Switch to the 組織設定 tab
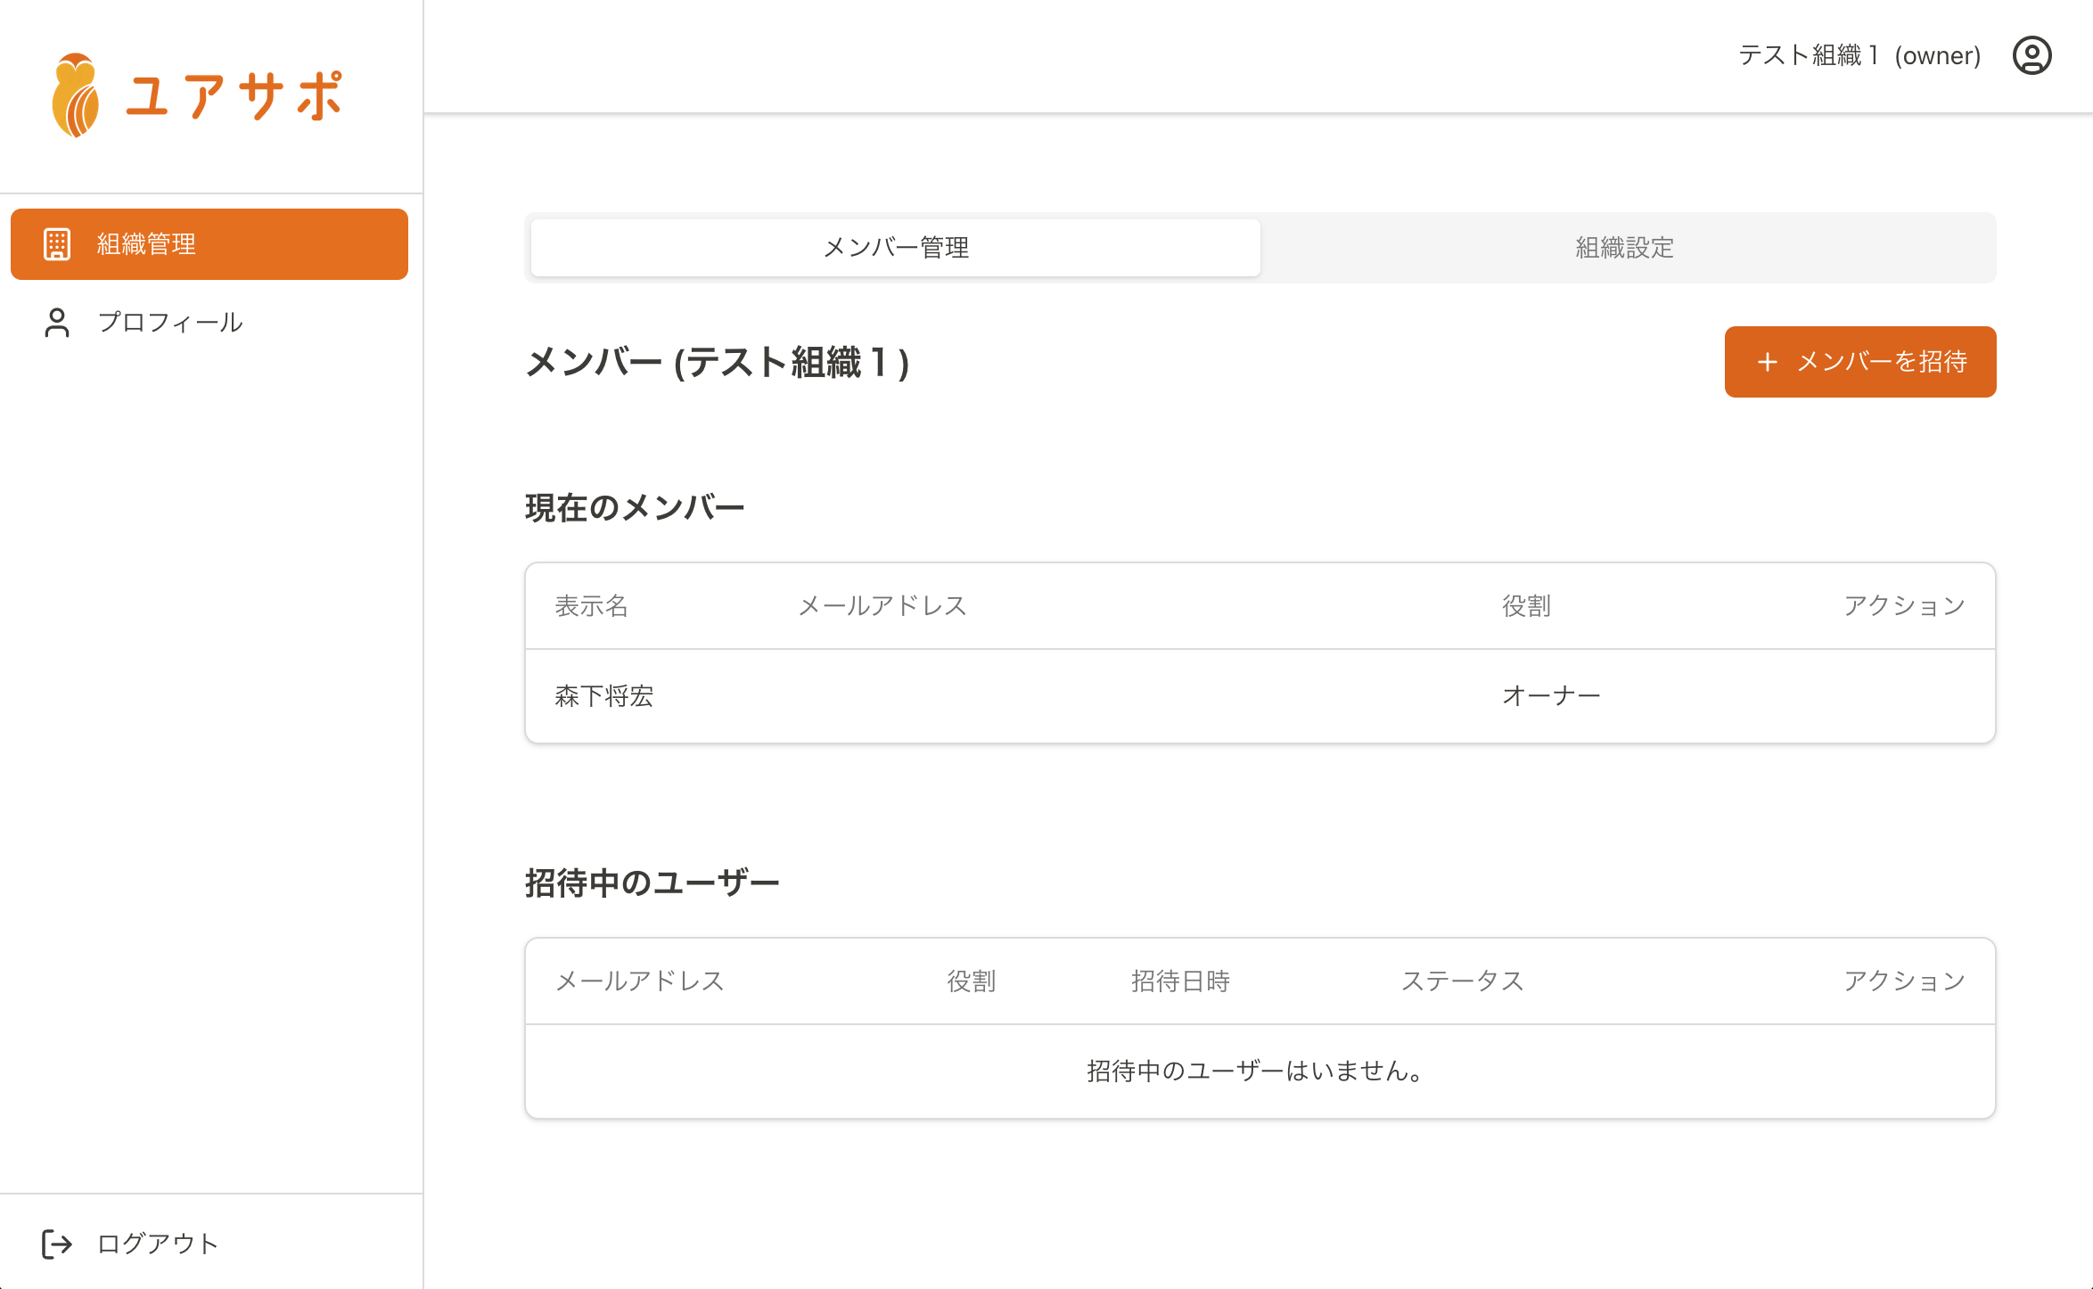Image resolution: width=2093 pixels, height=1289 pixels. [x=1624, y=248]
